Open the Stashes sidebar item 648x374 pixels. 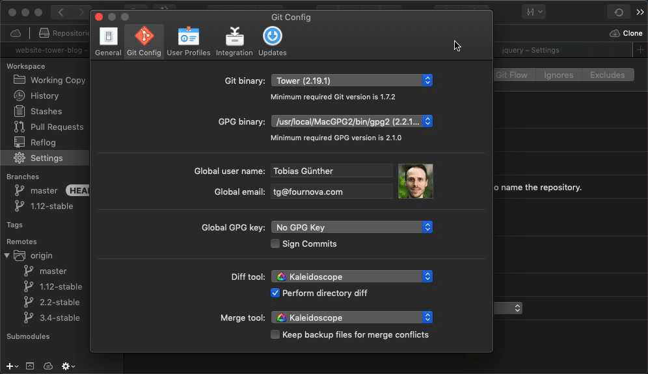[x=46, y=111]
